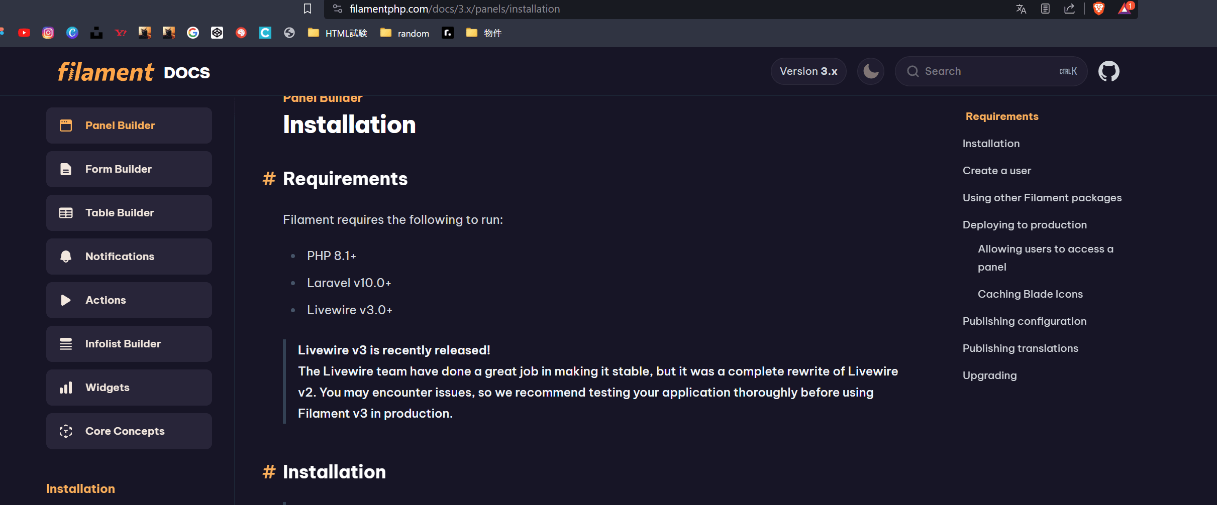Open the Version 3.x dropdown

(808, 71)
